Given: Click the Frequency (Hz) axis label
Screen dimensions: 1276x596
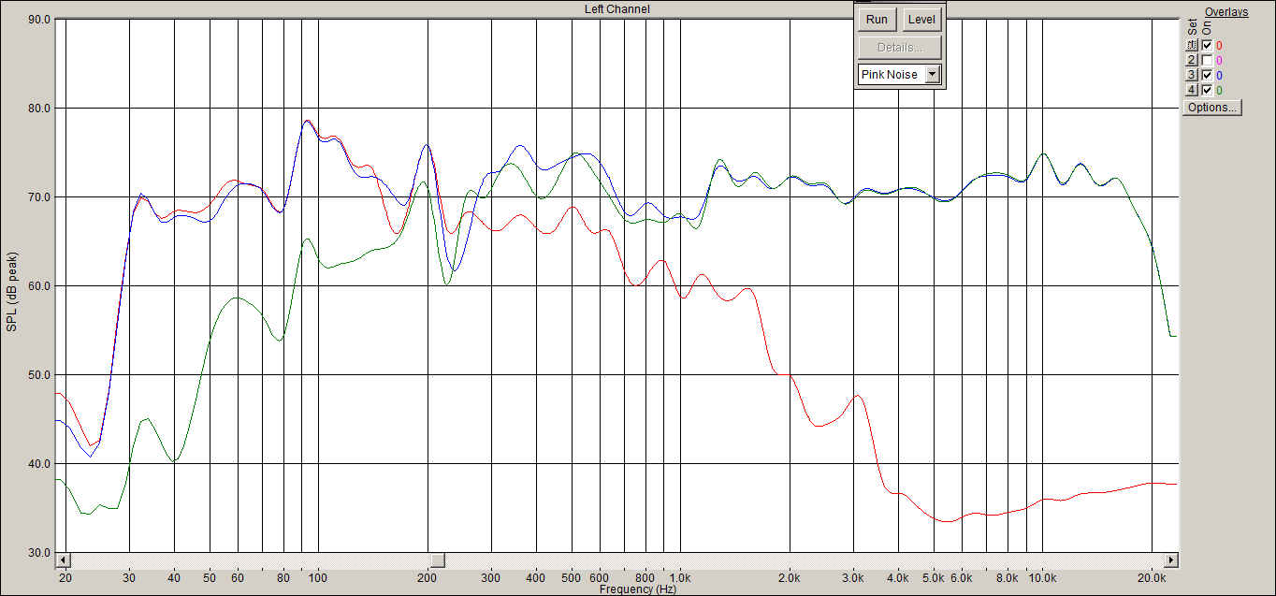Looking at the screenshot, I should coord(637,589).
